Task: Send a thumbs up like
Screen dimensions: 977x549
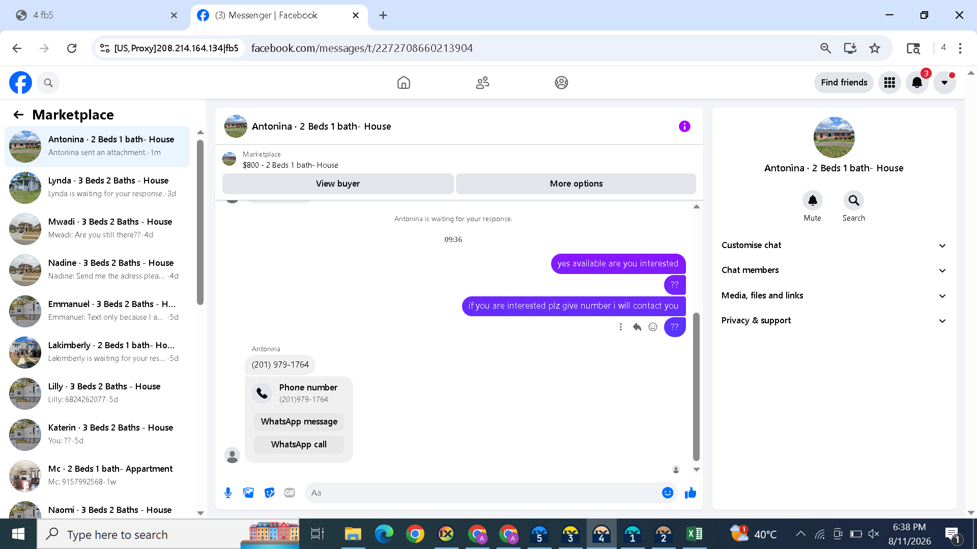Action: click(691, 493)
